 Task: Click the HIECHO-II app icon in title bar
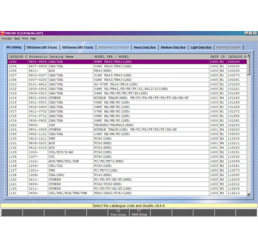pos(3,33)
